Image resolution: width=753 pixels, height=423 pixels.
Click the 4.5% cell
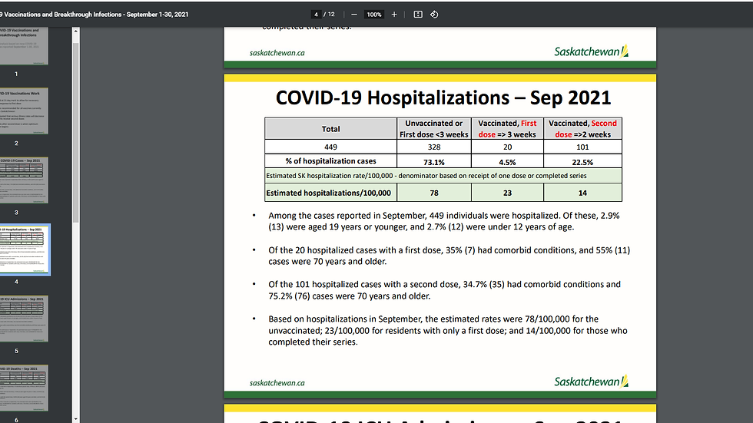(x=507, y=162)
